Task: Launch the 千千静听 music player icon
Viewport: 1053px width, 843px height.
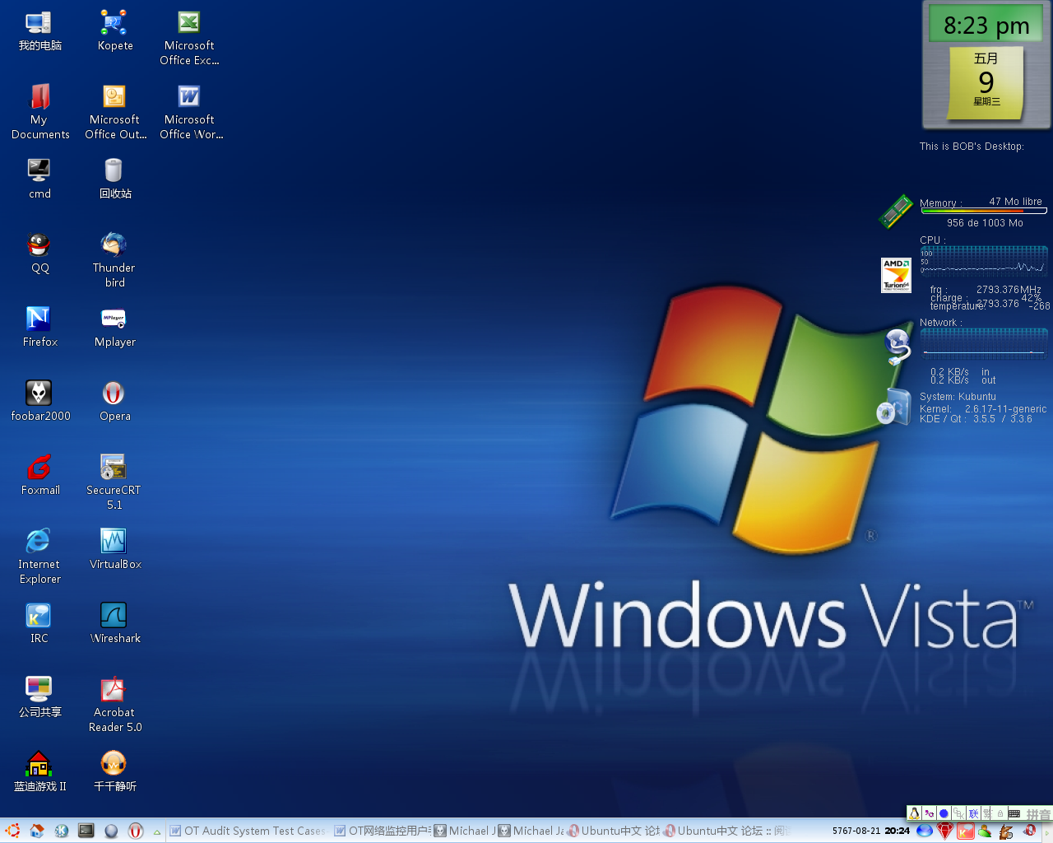Action: 114,771
